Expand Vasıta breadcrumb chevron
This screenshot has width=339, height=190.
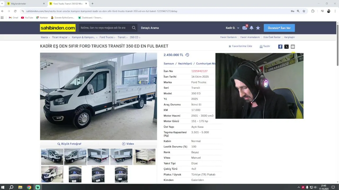(x=50, y=37)
